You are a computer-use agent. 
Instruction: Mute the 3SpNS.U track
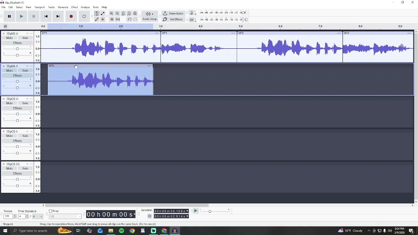[x=9, y=38]
